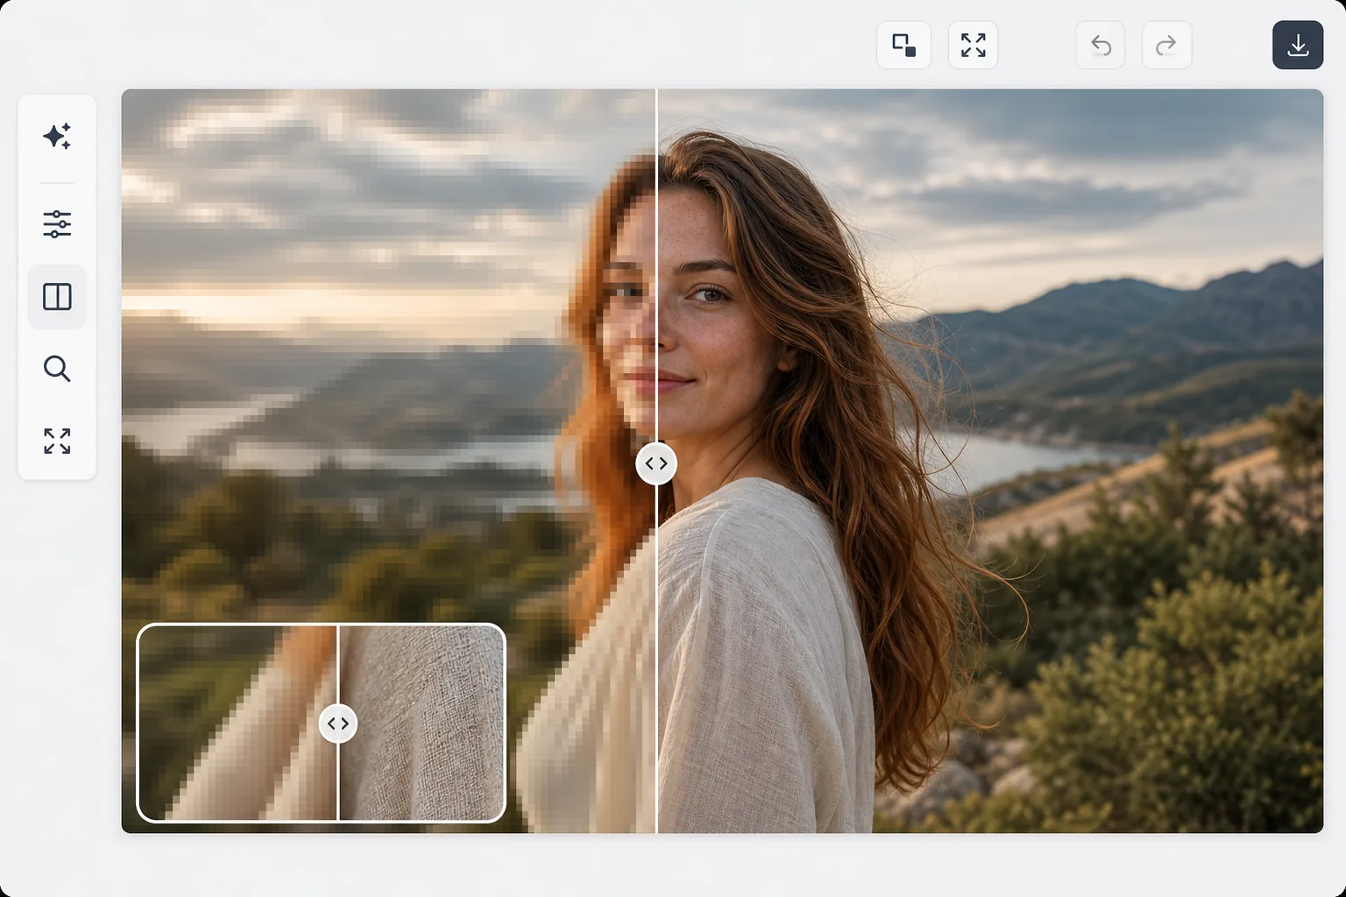Toggle the split compare view tool
This screenshot has width=1346, height=897.
click(x=57, y=297)
